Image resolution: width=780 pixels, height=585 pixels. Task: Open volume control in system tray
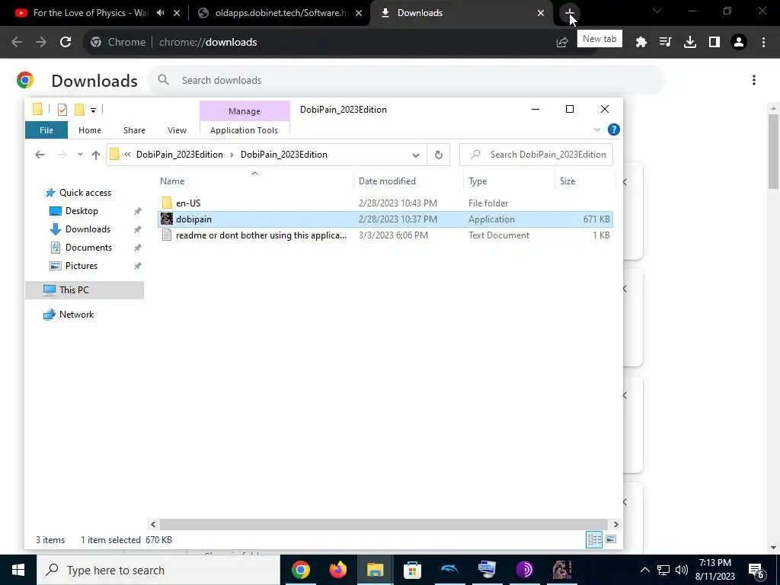tap(682, 570)
